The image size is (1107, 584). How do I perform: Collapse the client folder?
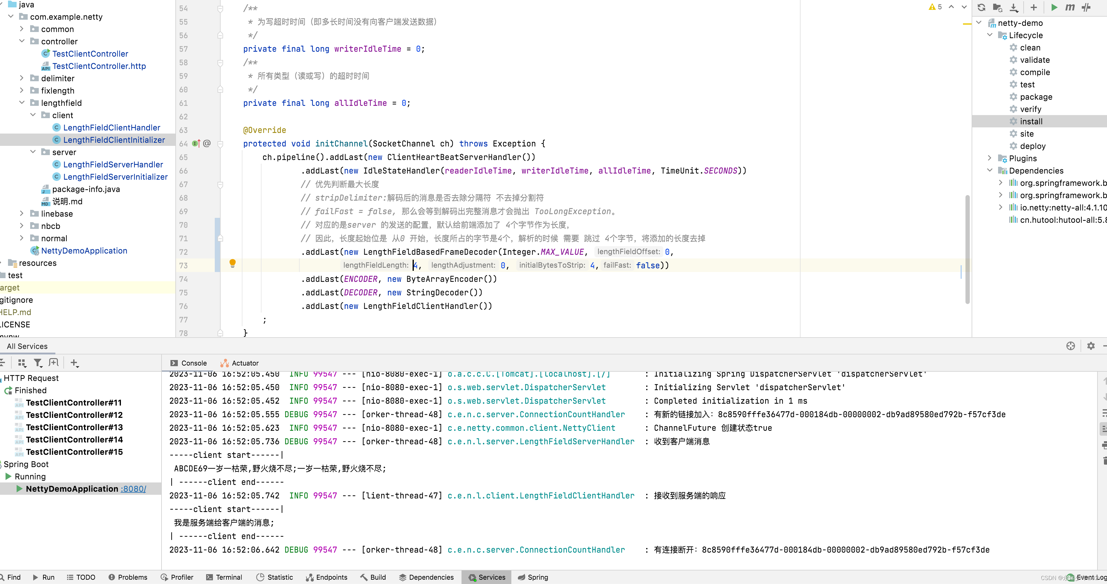pos(33,115)
